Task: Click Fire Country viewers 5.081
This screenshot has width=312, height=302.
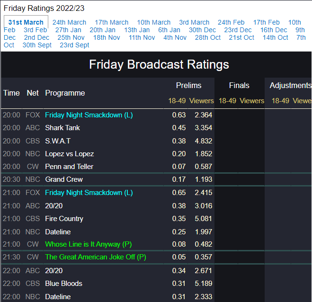Action: point(204,219)
